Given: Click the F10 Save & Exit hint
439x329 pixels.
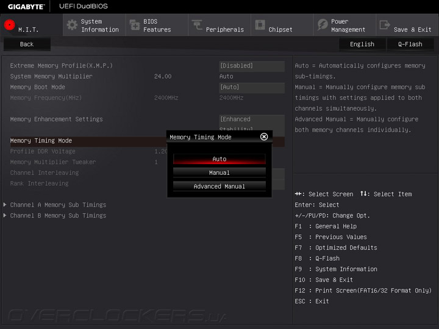Looking at the screenshot, I should (324, 280).
